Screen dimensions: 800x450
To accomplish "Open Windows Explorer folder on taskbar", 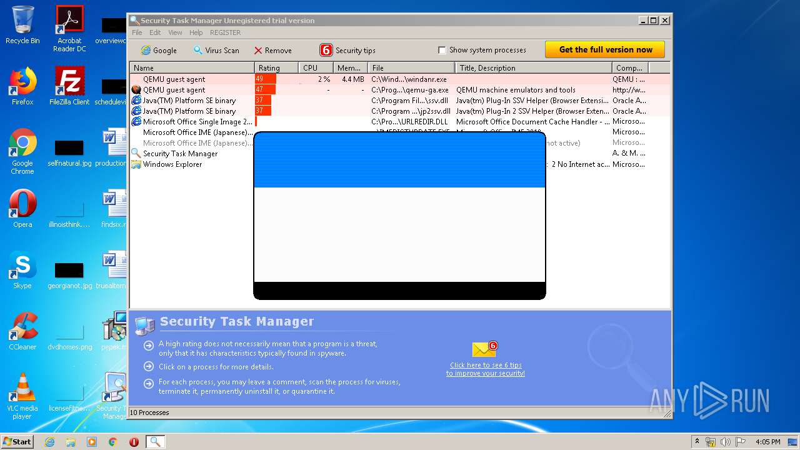I will [71, 442].
